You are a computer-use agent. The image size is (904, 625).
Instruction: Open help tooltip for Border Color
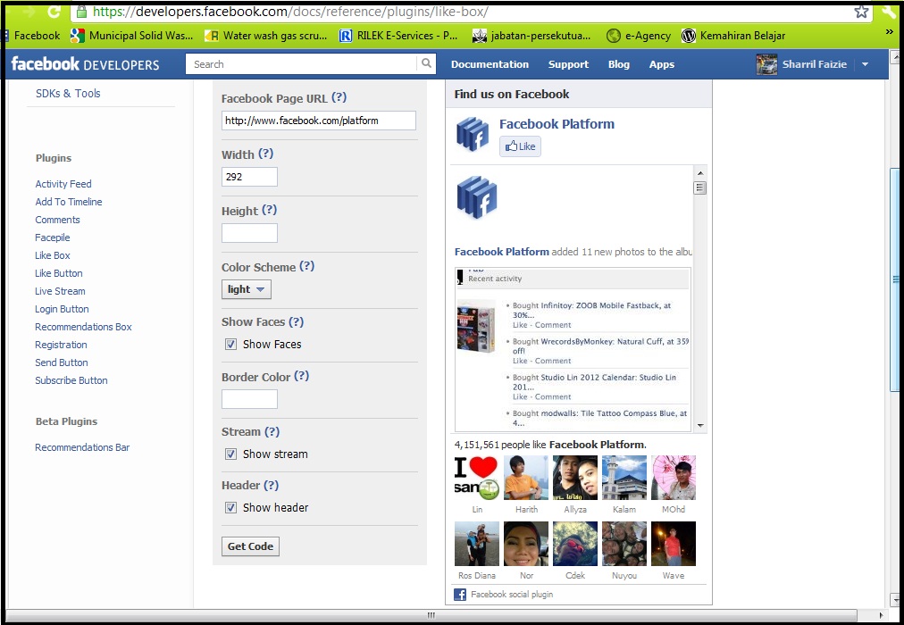pyautogui.click(x=302, y=376)
